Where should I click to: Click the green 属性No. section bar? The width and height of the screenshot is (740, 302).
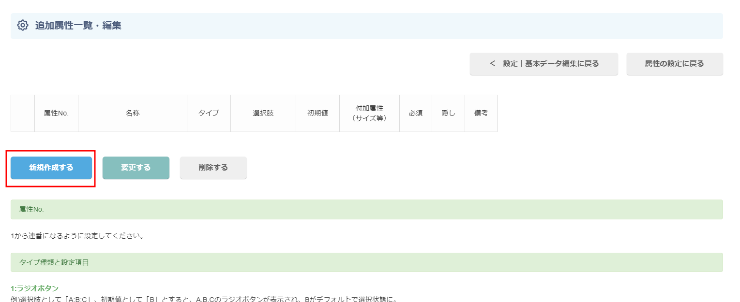[x=367, y=209]
